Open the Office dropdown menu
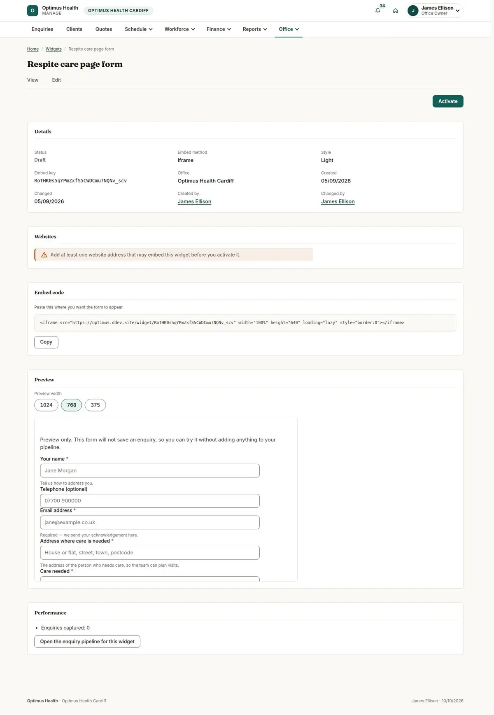This screenshot has height=715, width=494. pos(289,29)
